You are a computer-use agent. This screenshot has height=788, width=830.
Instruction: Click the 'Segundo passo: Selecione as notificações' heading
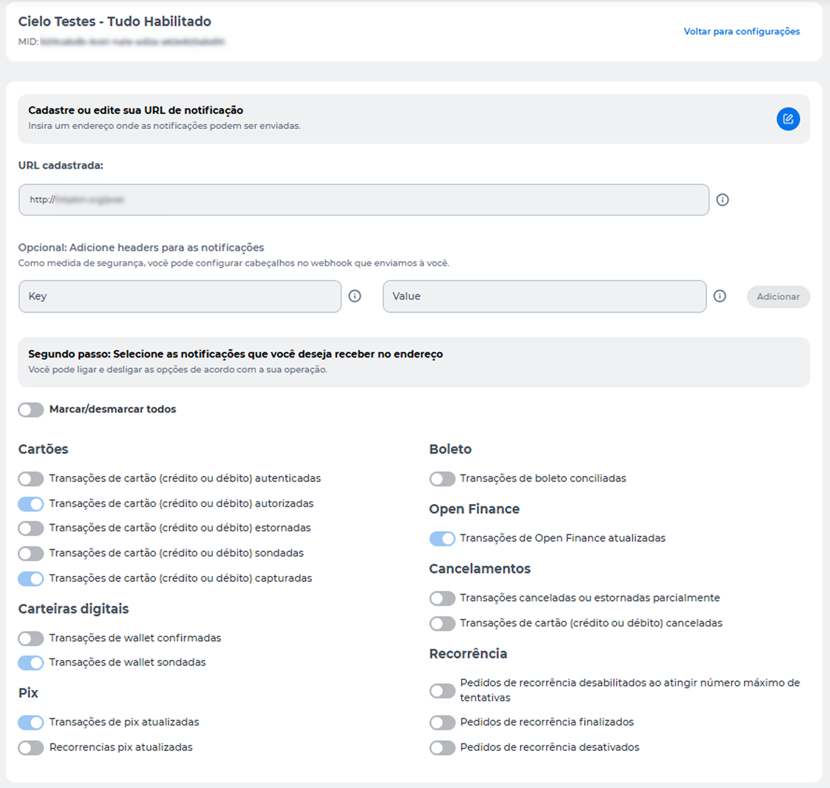click(235, 354)
